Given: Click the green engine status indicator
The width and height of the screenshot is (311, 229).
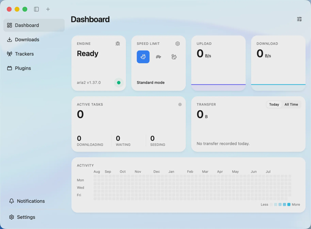Looking at the screenshot, I should [x=119, y=83].
